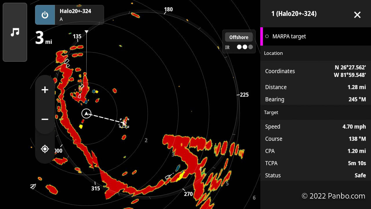Center view using the locate position icon

tap(45, 149)
